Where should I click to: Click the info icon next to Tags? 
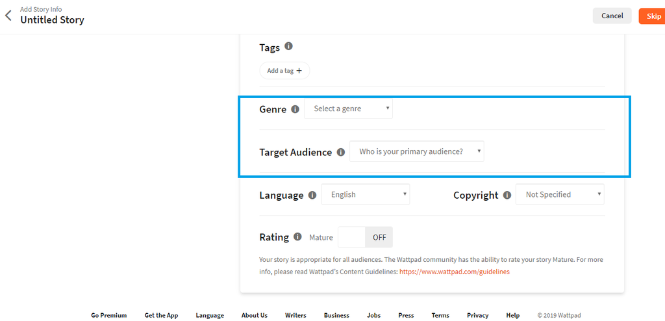[288, 47]
